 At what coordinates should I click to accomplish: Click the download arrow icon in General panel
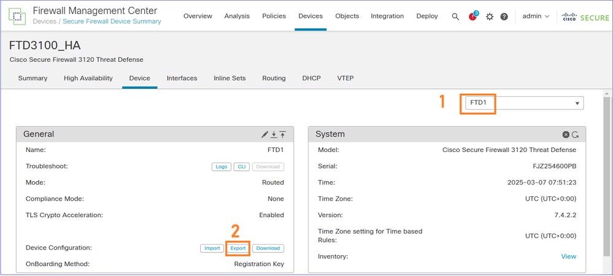coord(274,134)
